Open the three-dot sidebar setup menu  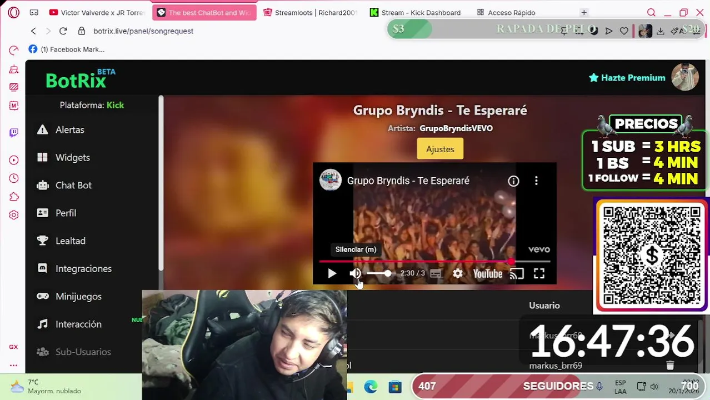13,365
